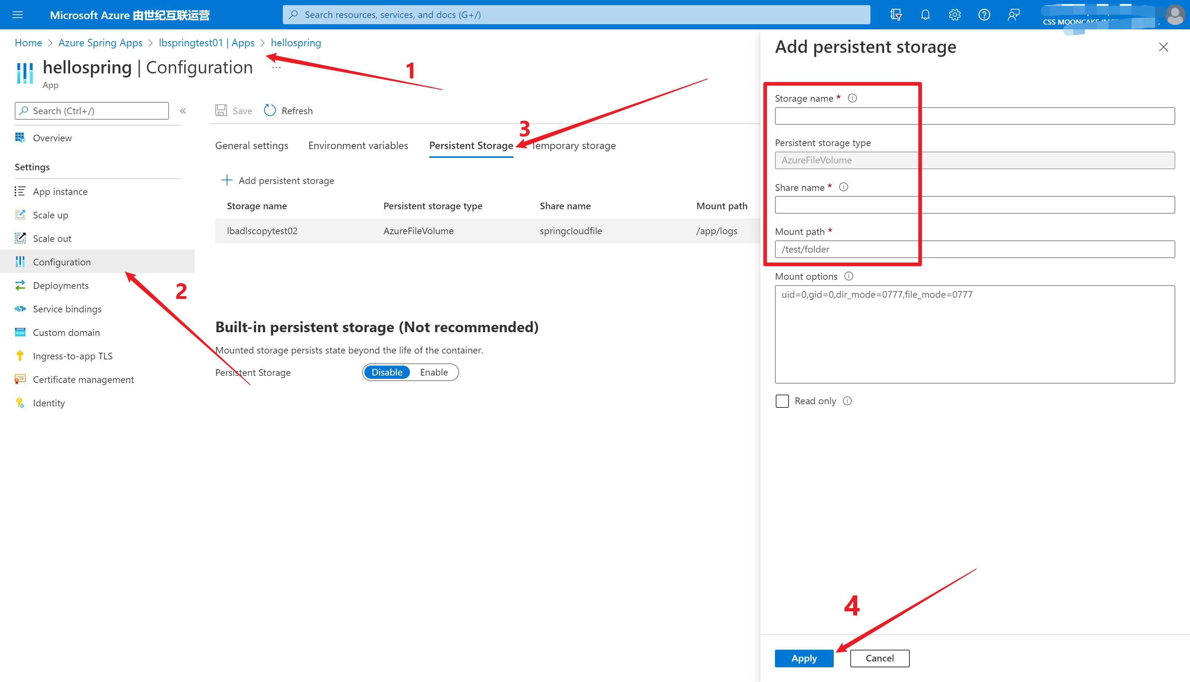1190x682 pixels.
Task: Check the Read only checkbox
Action: (x=782, y=401)
